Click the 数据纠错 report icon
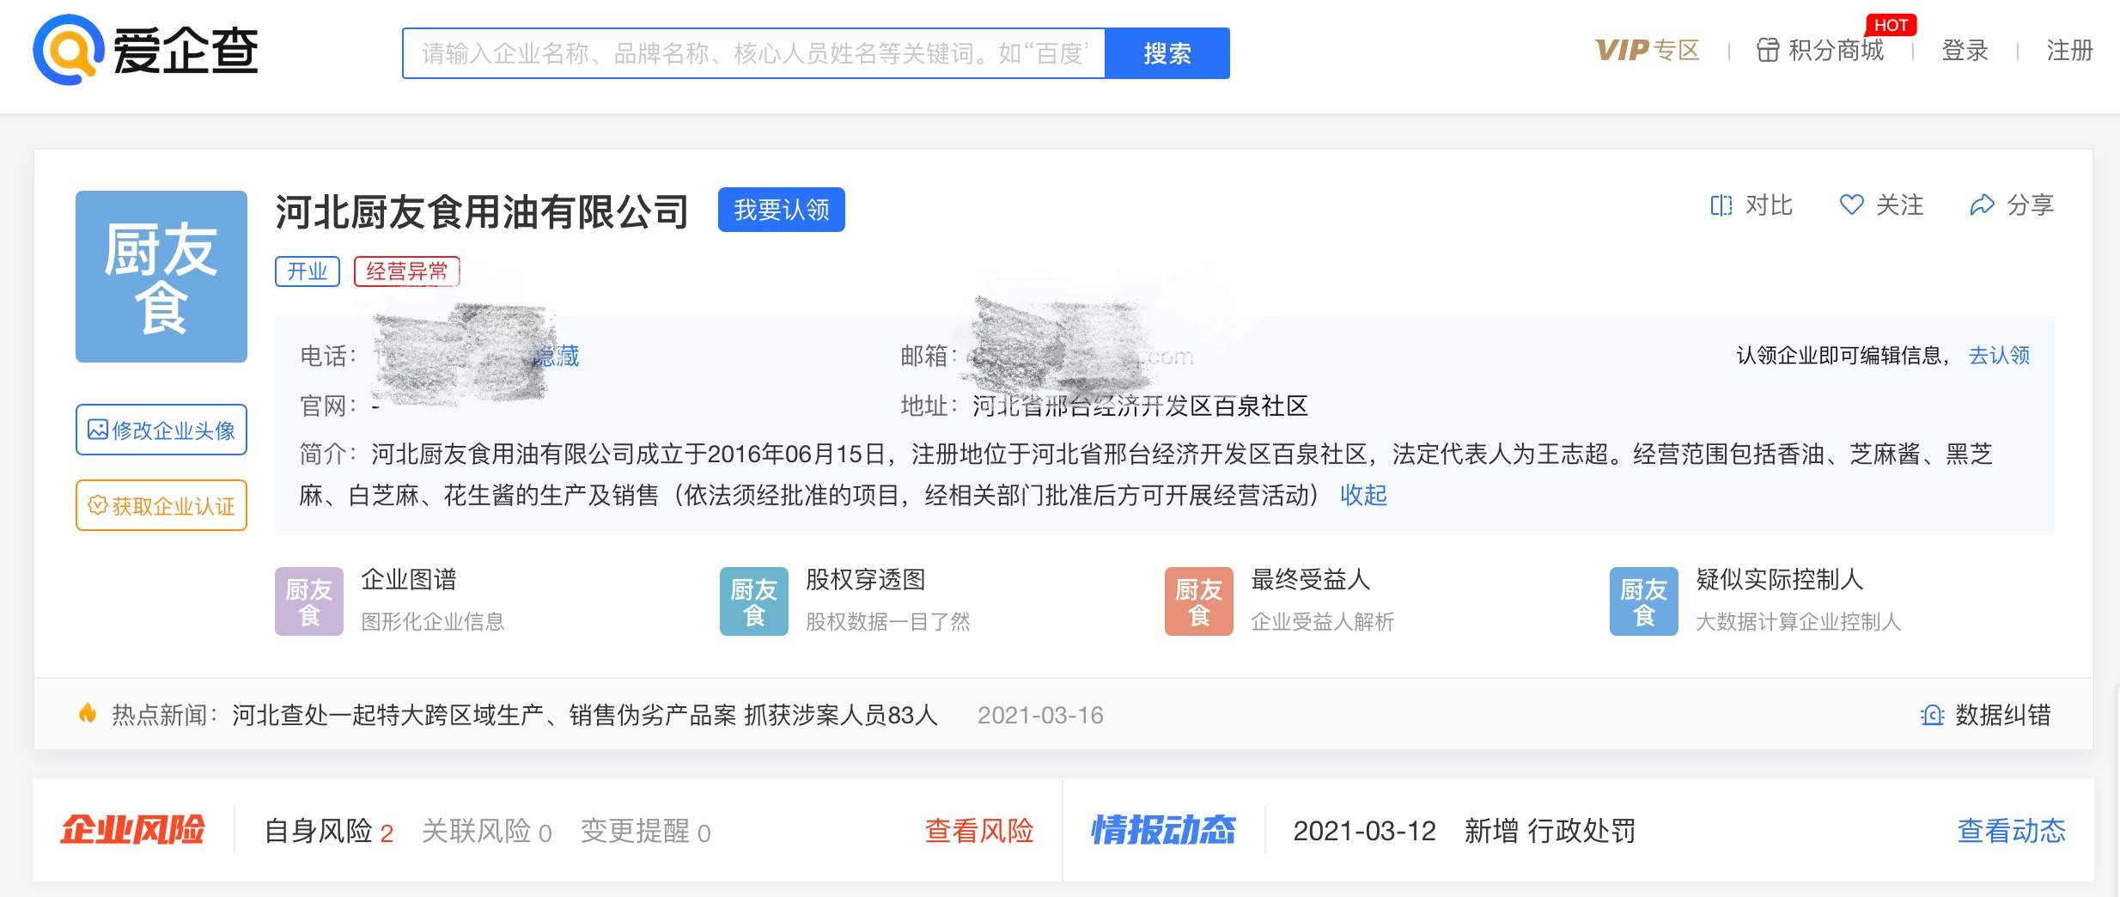The height and width of the screenshot is (897, 2120). click(x=1932, y=715)
